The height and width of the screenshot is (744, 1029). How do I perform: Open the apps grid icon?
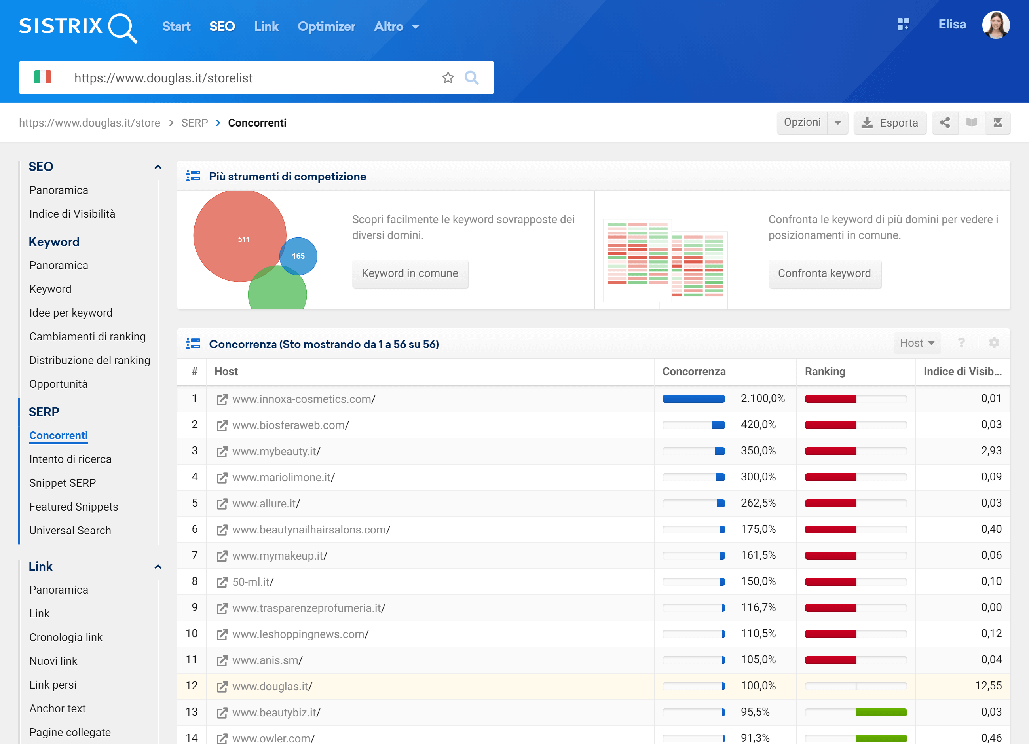pos(903,25)
